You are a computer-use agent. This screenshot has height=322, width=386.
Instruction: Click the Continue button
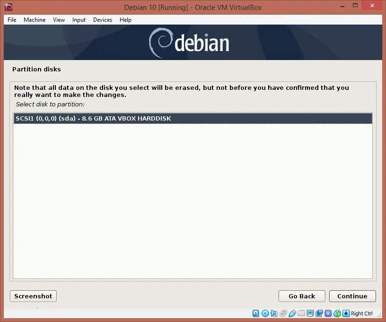pyautogui.click(x=352, y=296)
